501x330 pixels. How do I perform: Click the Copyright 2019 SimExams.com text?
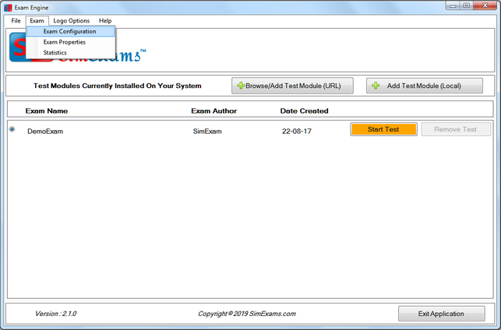click(x=247, y=314)
